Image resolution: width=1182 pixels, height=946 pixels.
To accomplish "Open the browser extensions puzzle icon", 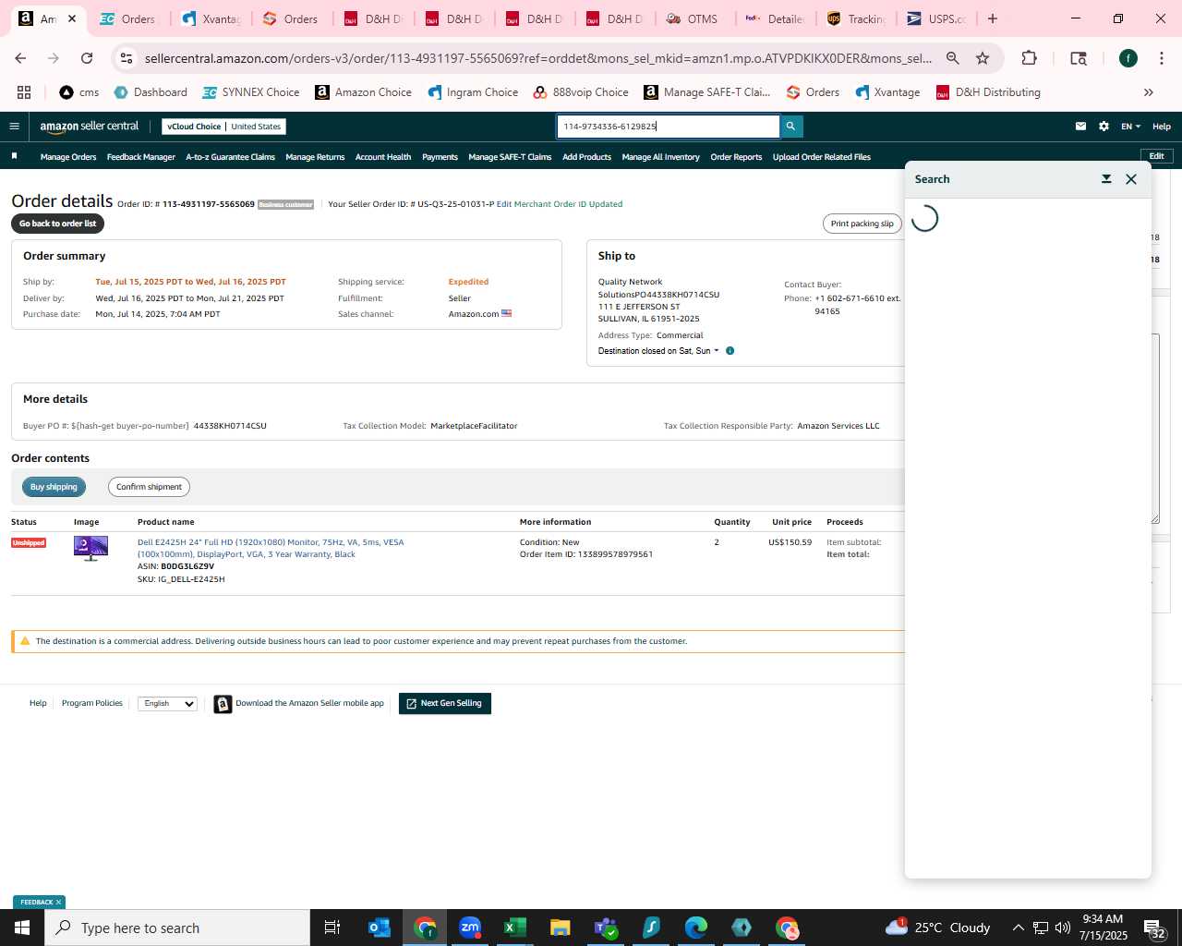I will [x=1029, y=58].
